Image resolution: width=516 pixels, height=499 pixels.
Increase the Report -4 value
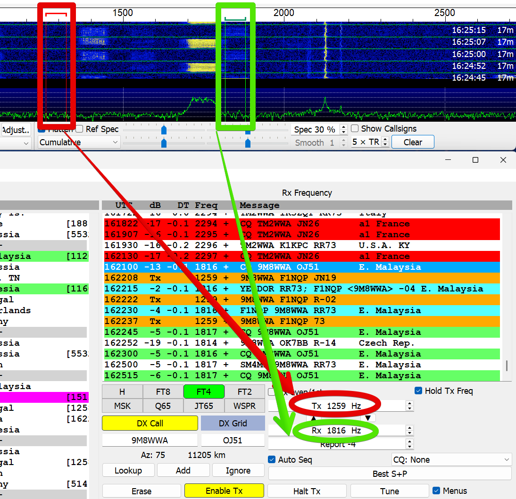pos(409,441)
